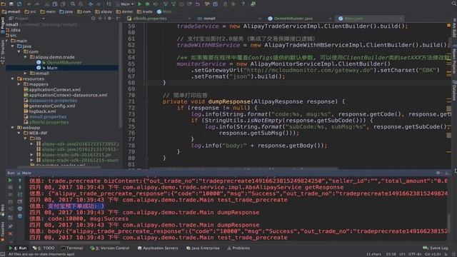This screenshot has height=257, width=457.
Task: Collapse the com package node
Action: [x=19, y=51]
